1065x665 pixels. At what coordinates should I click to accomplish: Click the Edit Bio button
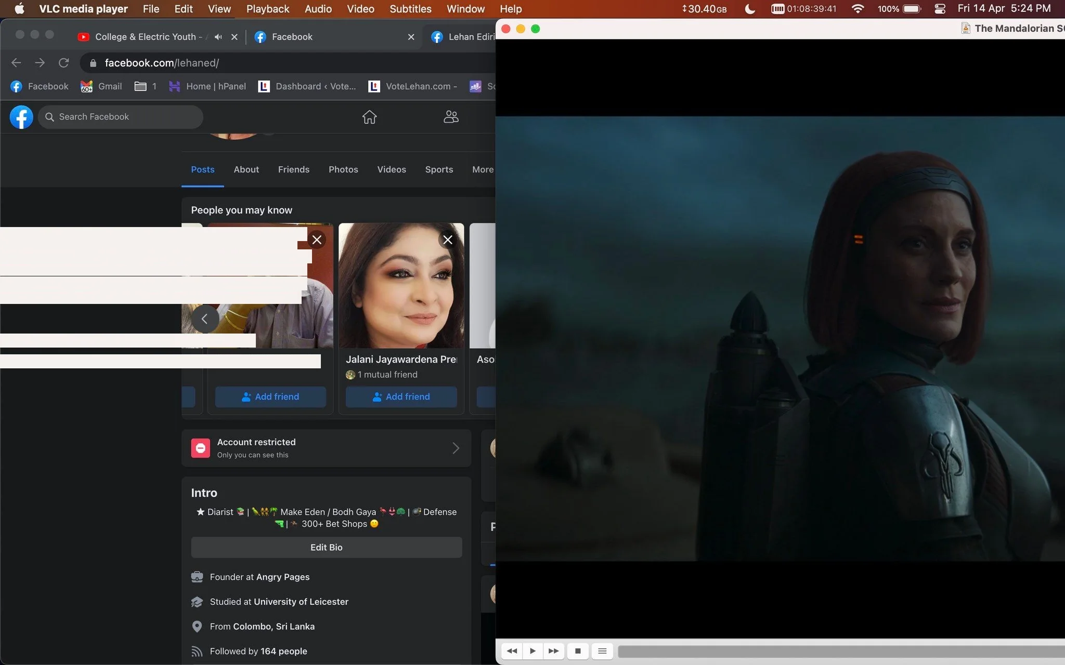click(326, 547)
